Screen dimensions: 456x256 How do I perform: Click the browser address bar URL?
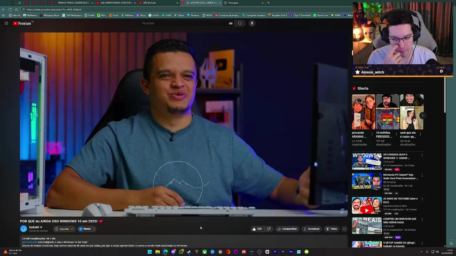coord(53,10)
